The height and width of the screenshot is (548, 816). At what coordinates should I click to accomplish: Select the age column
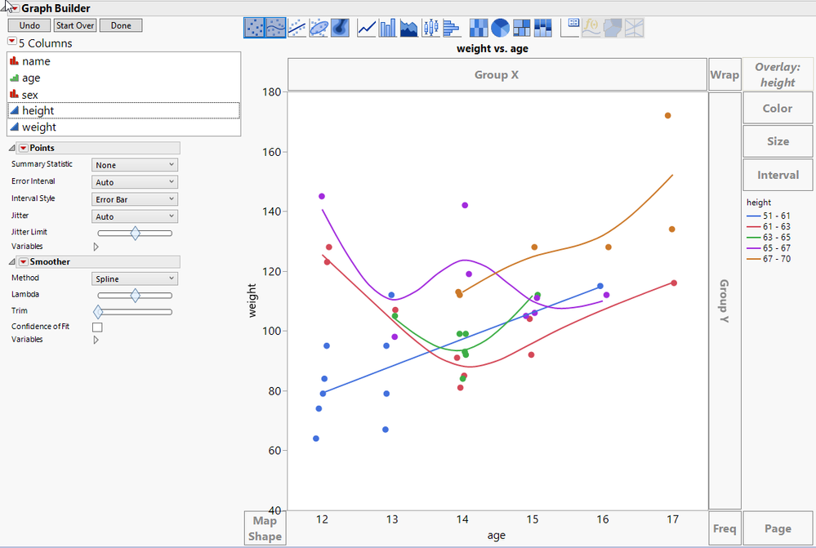[x=124, y=78]
